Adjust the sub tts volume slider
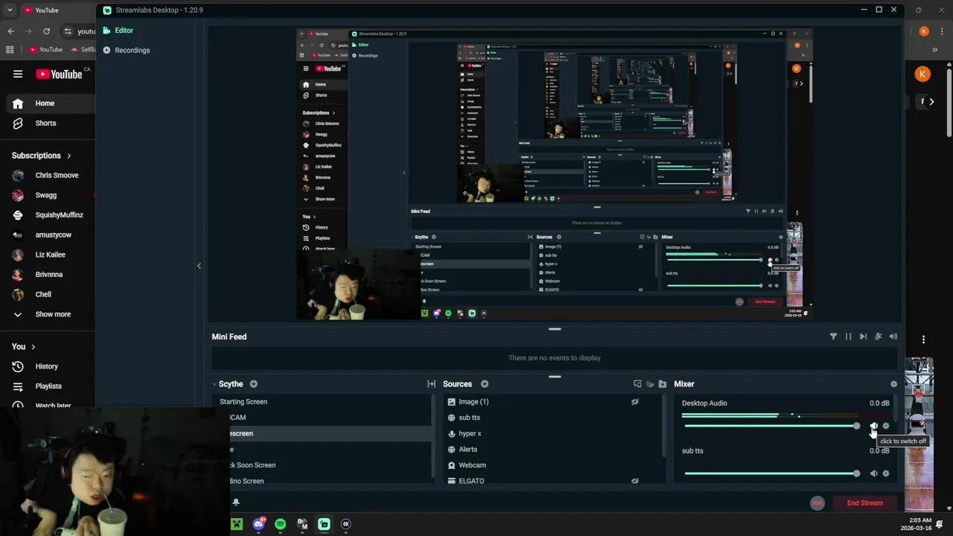This screenshot has height=536, width=953. pos(771,473)
